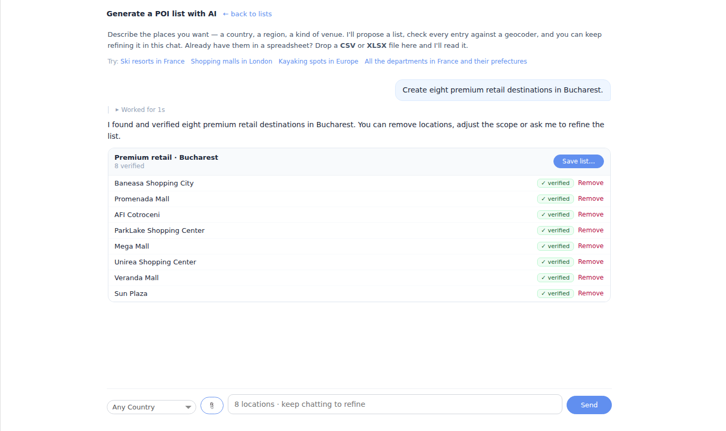Open the Any Country dropdown
This screenshot has height=431, width=726.
coord(152,407)
